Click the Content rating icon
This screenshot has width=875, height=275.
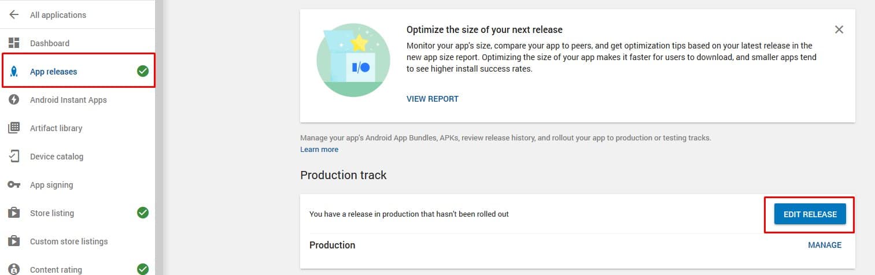[14, 269]
